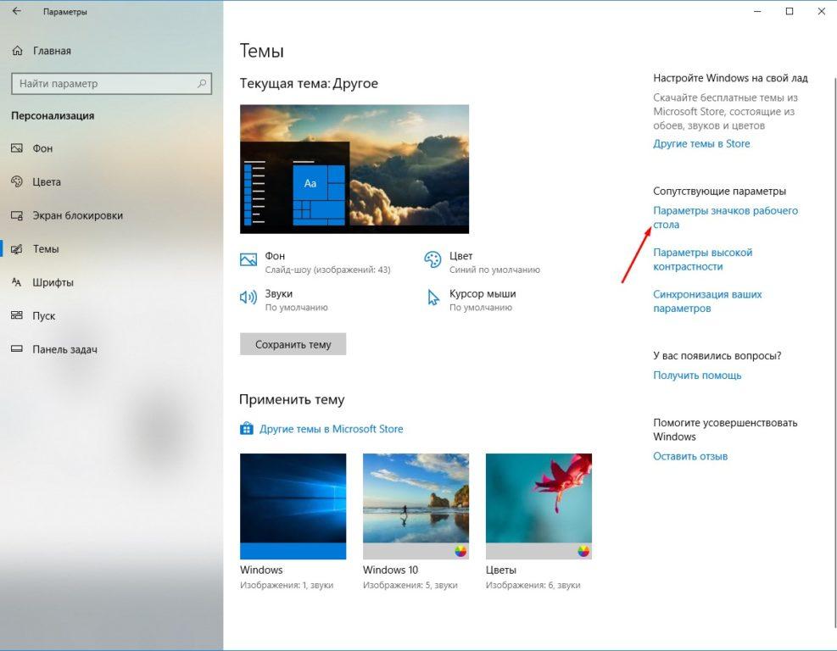The width and height of the screenshot is (837, 651).
Task: Click the background picture icon under current theme
Action: point(248,260)
